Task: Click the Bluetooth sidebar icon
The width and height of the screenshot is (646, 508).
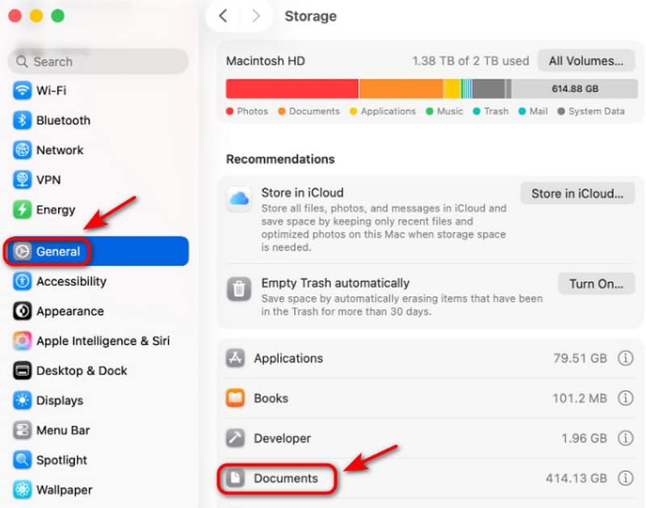Action: click(22, 120)
